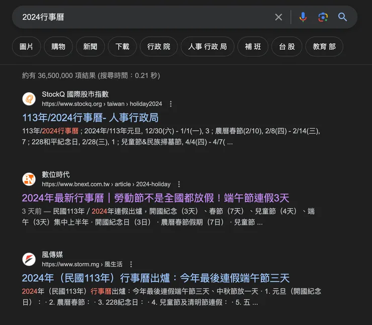Click the 風傳媒 snippet mentioning 中秋節放一天
This screenshot has width=372, height=325.
coord(171,297)
